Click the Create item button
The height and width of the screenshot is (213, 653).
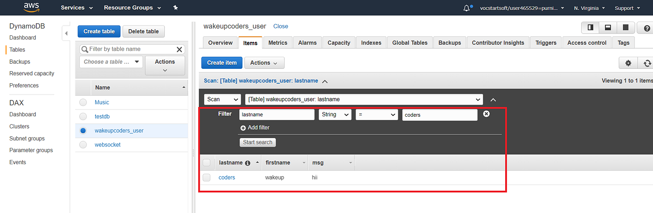[x=222, y=63]
